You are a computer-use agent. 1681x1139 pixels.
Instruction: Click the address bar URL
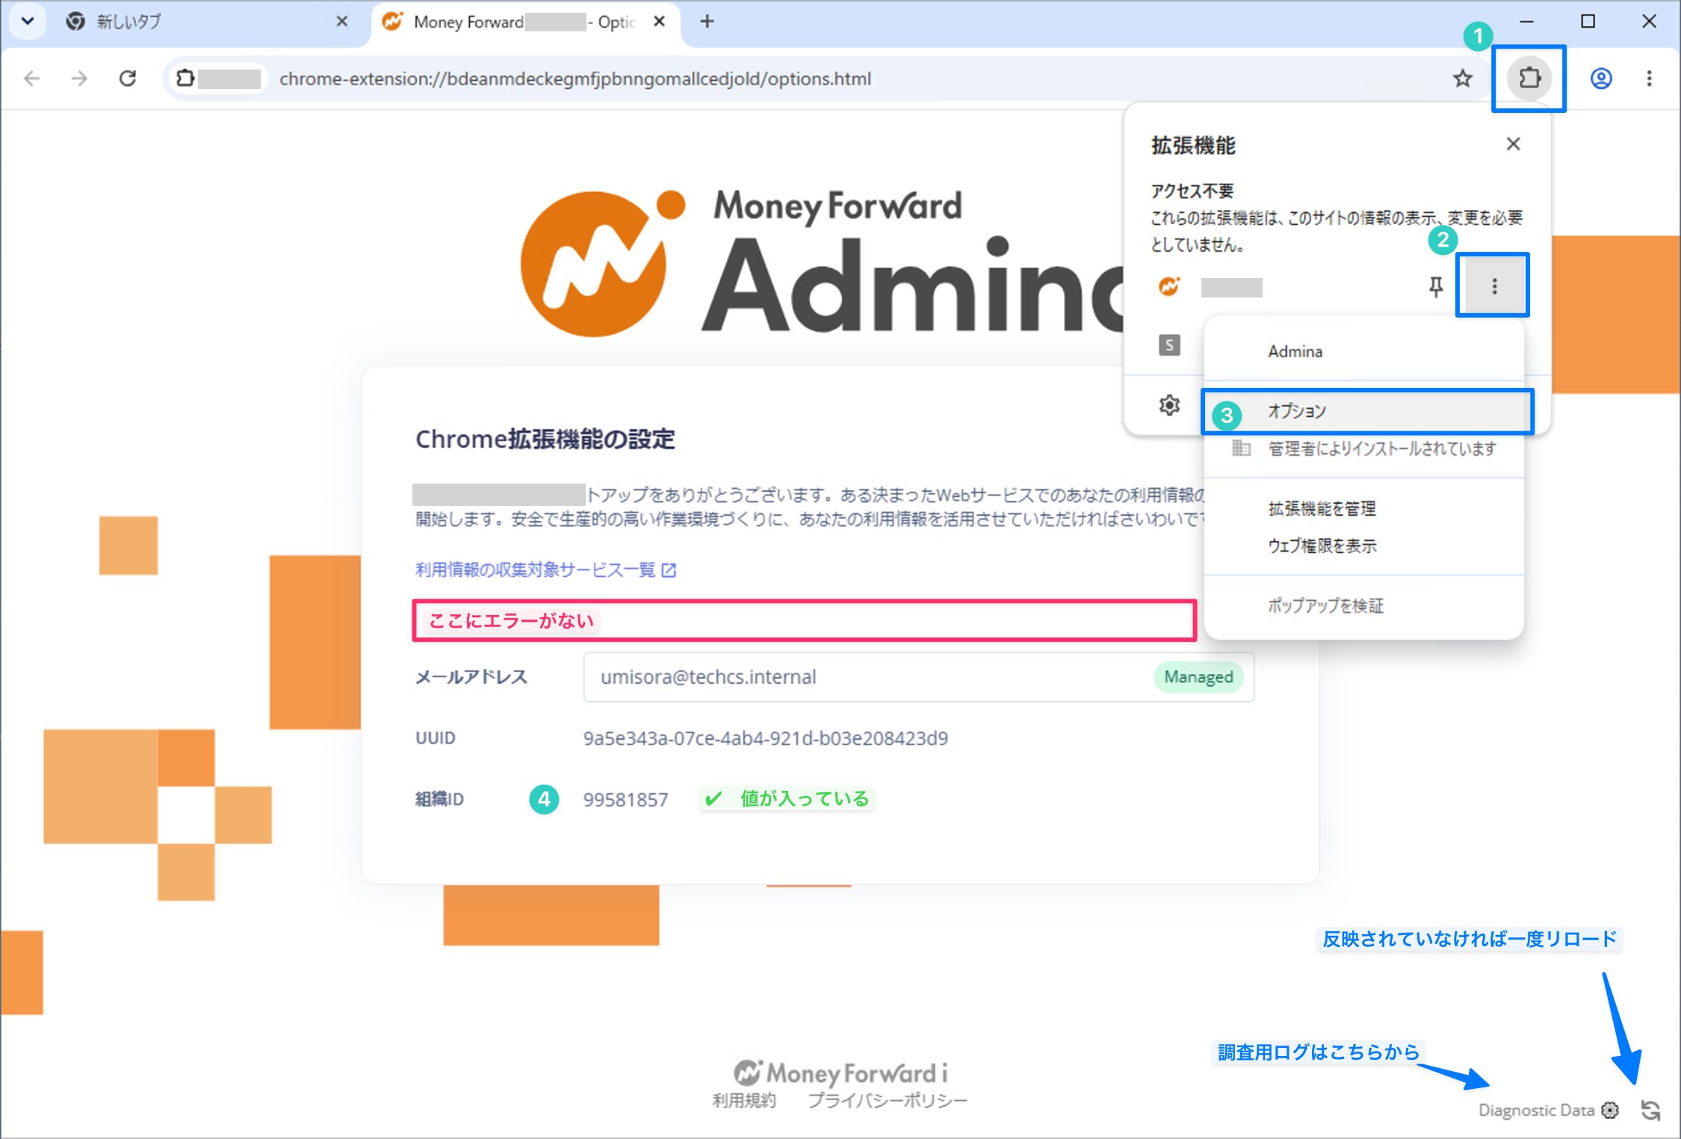[575, 78]
